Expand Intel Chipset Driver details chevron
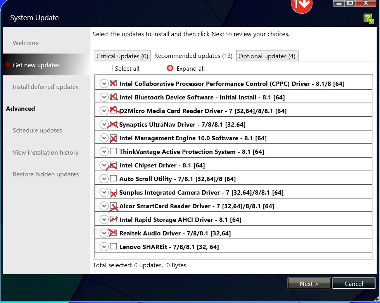 [104, 165]
